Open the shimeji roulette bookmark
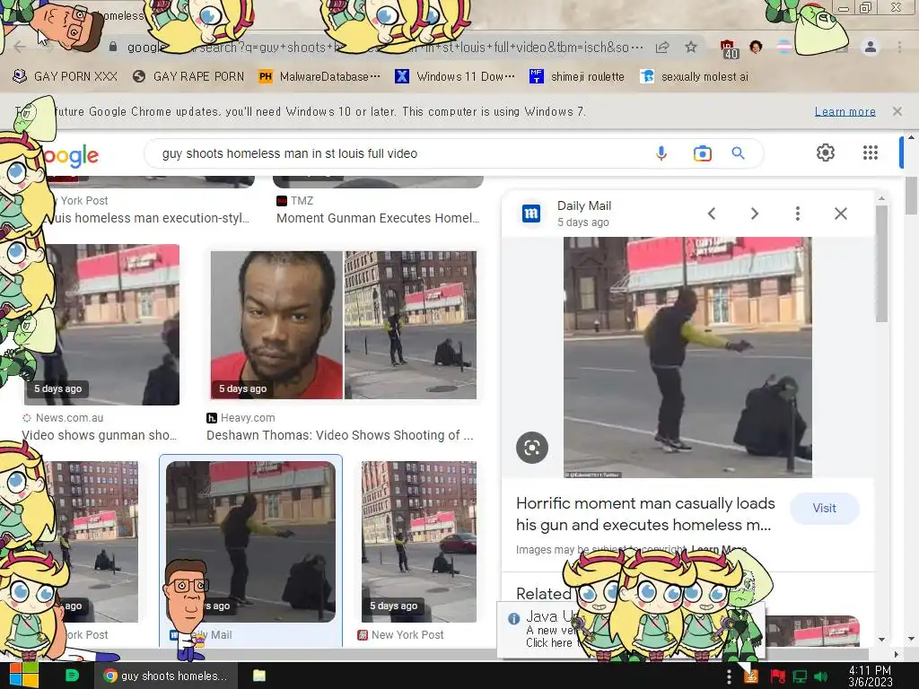The width and height of the screenshot is (919, 689). coord(577,77)
